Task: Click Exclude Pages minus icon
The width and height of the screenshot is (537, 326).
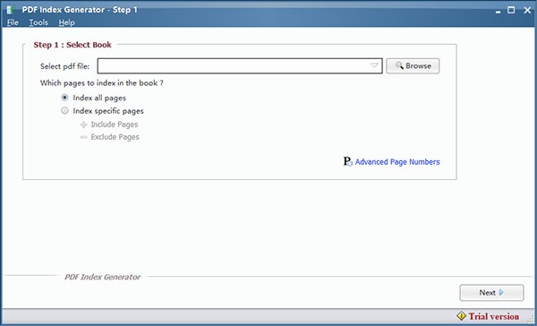Action: click(83, 137)
